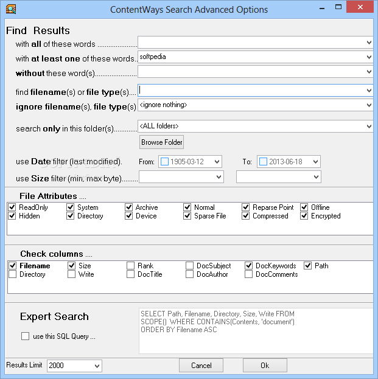Toggle the Sparse File checkbox
The width and height of the screenshot is (378, 379).
coord(187,215)
